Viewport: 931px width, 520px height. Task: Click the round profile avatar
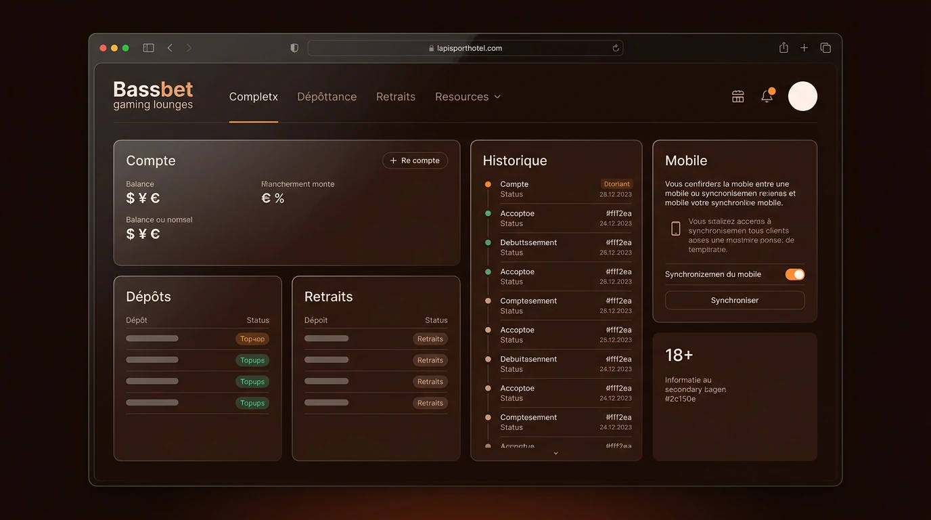pyautogui.click(x=802, y=96)
